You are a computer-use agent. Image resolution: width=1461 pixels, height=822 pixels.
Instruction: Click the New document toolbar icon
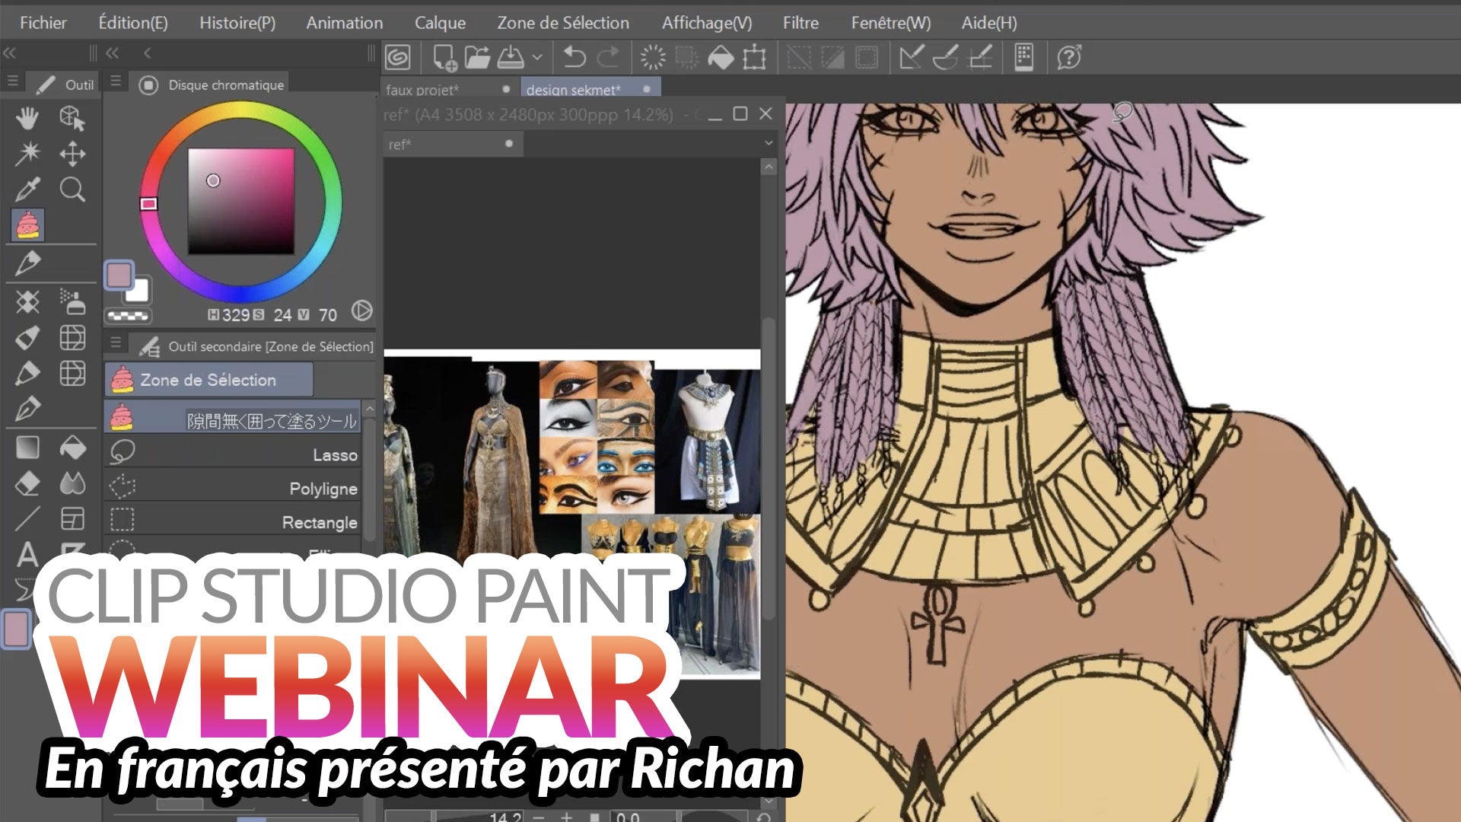tap(444, 57)
